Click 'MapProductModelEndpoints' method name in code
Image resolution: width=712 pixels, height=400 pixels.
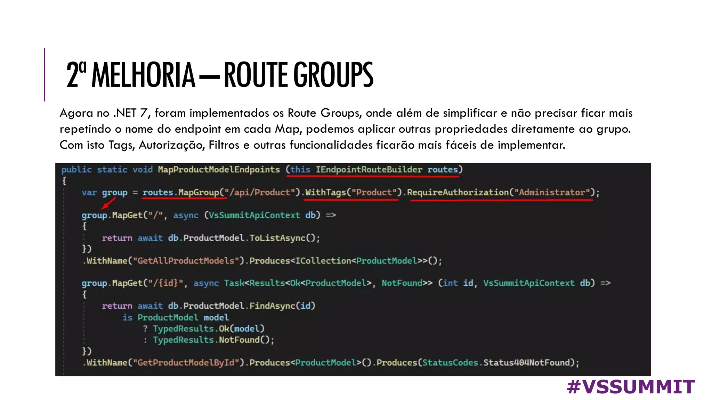[219, 169]
